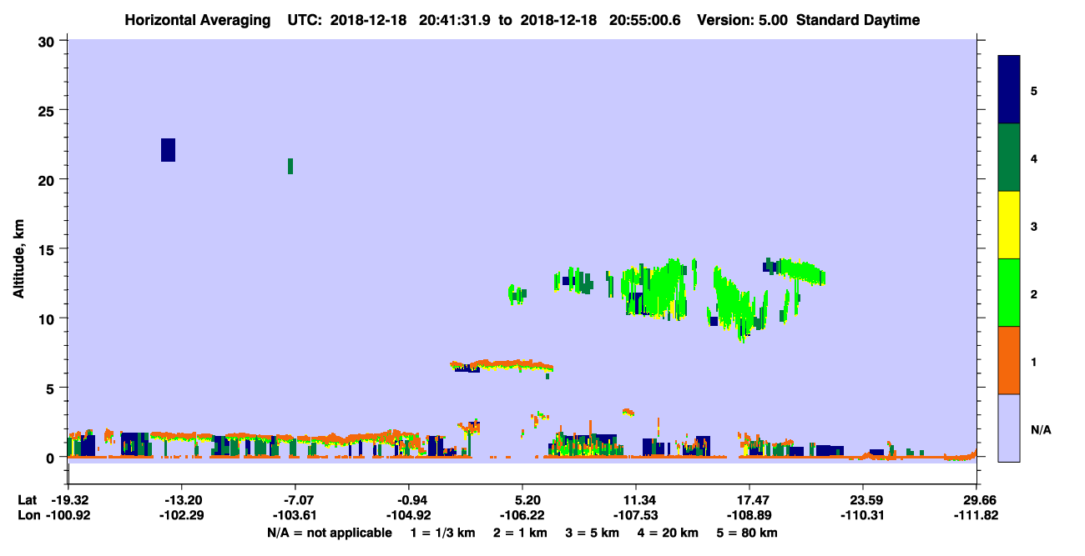Click the 'Lon' row label
This screenshot has height=556, width=1085.
28,515
